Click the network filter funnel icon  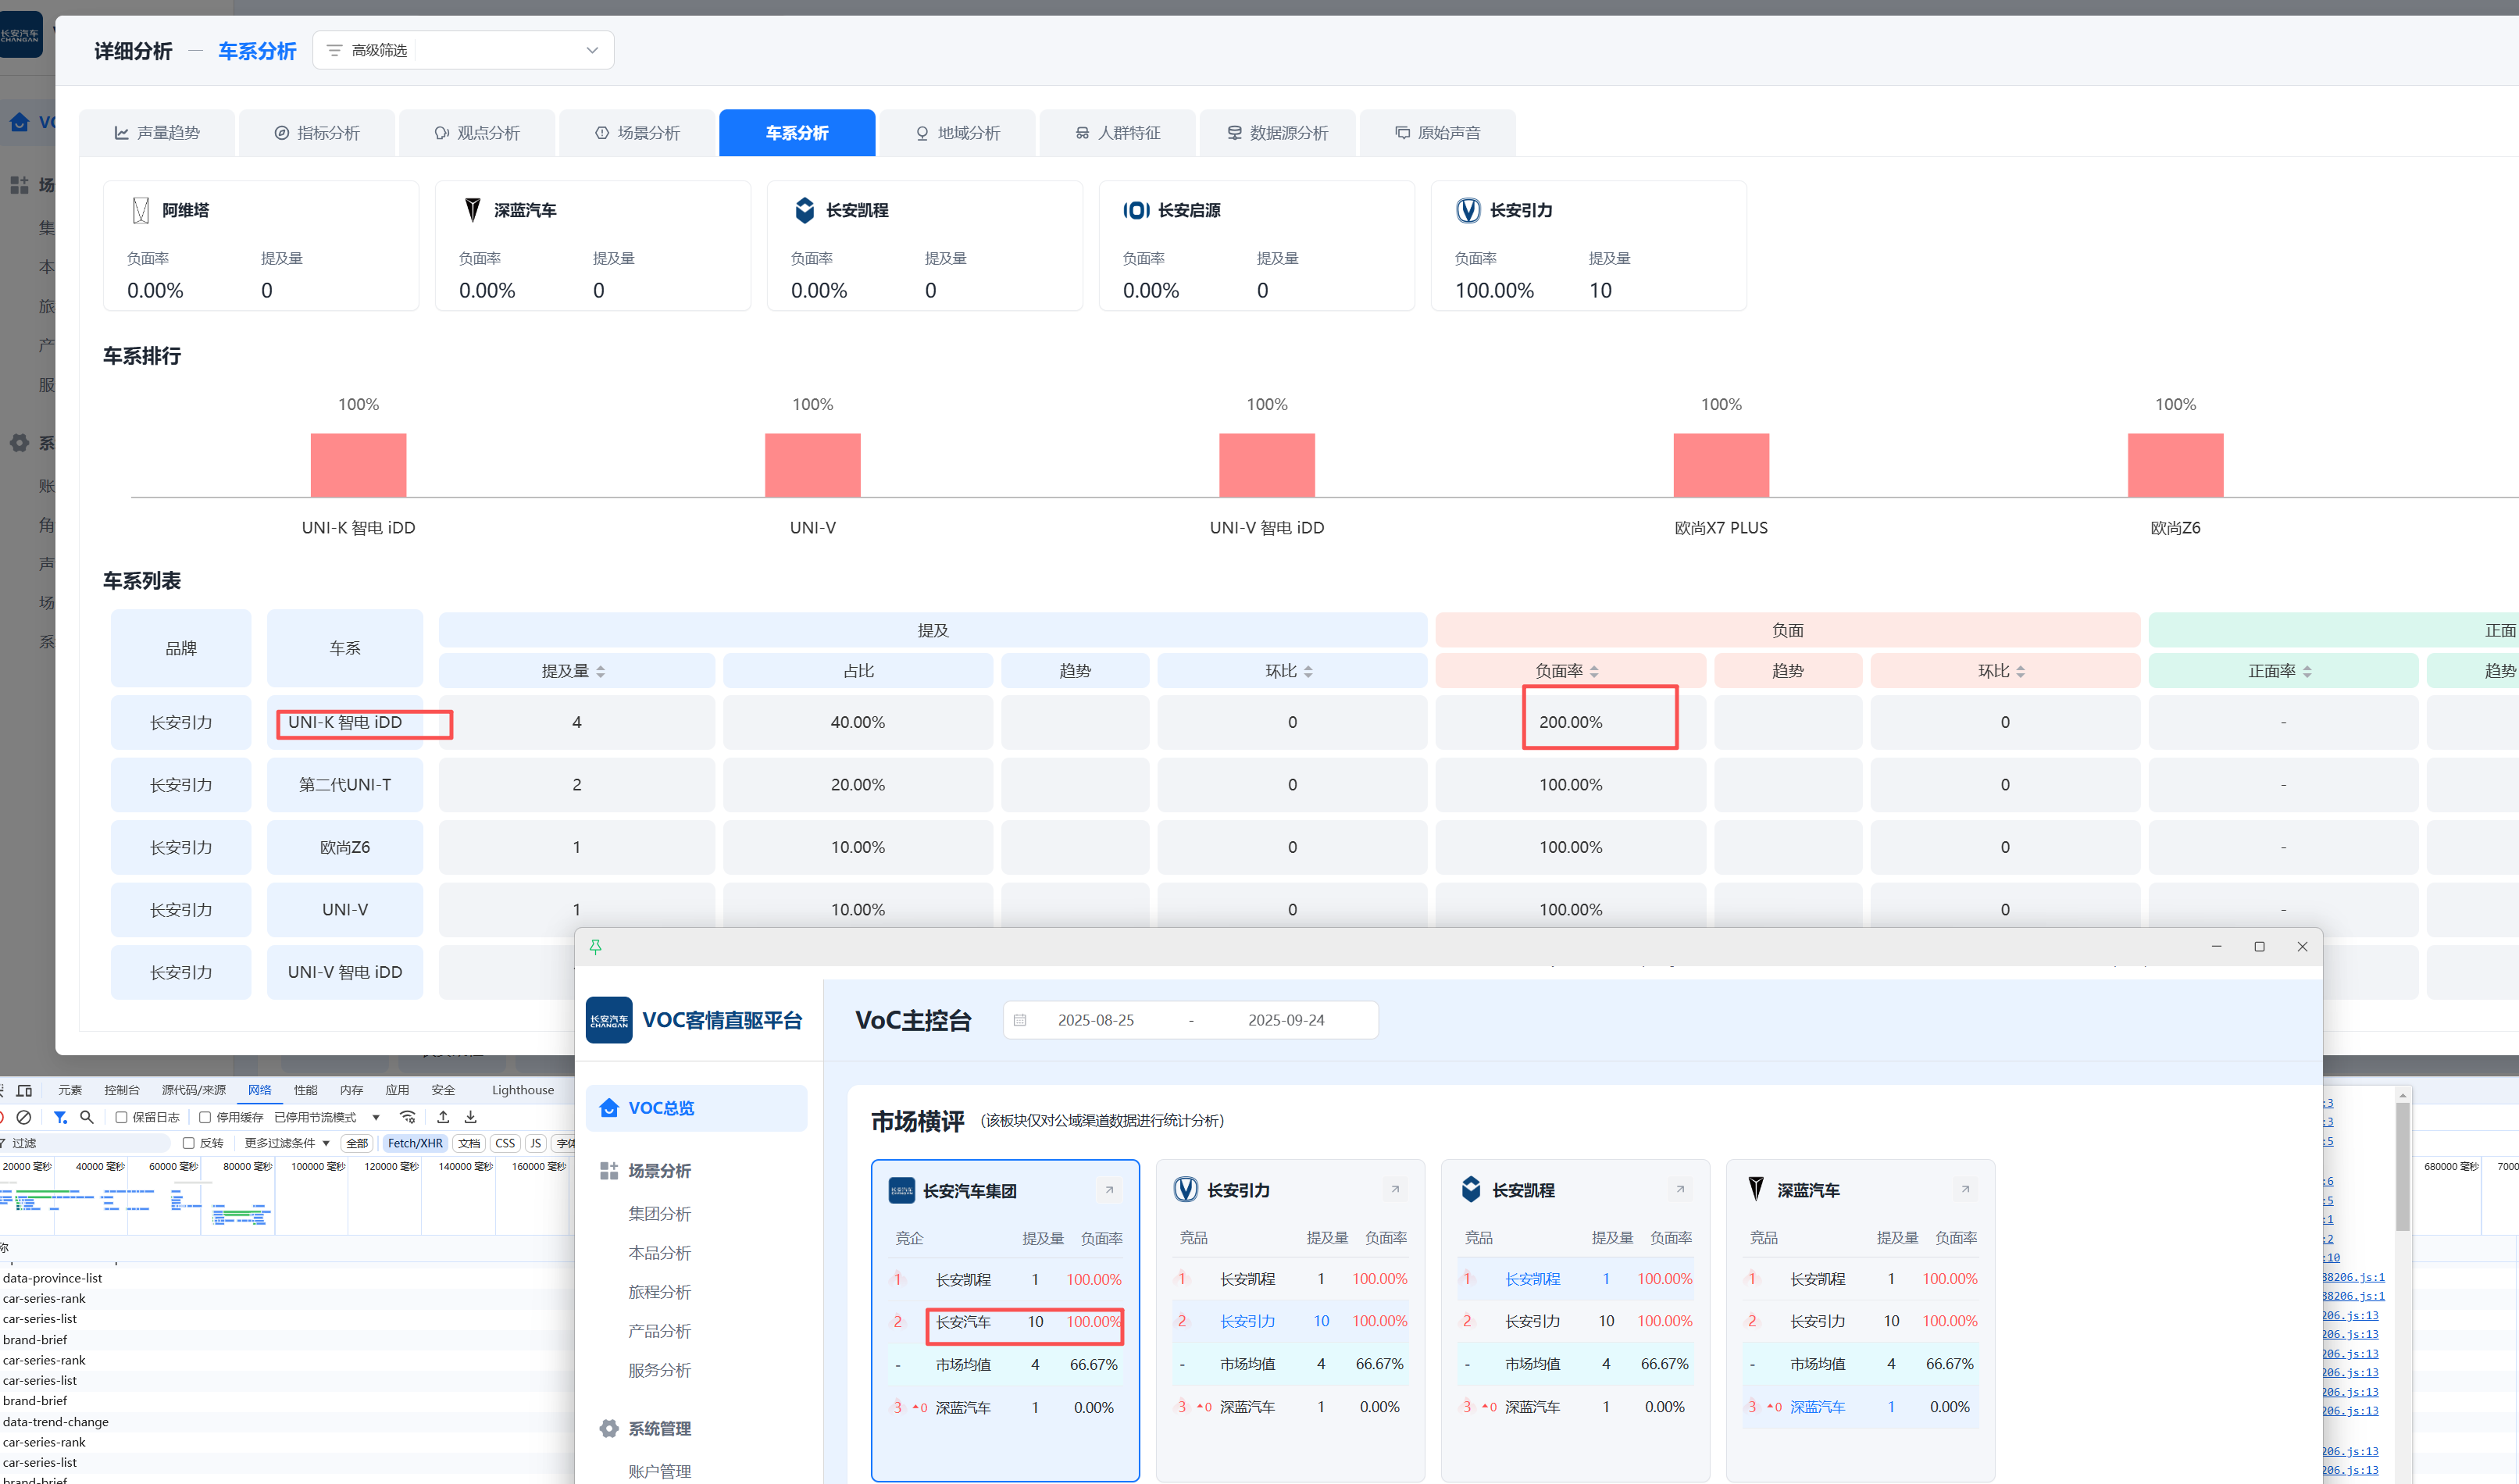(60, 1117)
